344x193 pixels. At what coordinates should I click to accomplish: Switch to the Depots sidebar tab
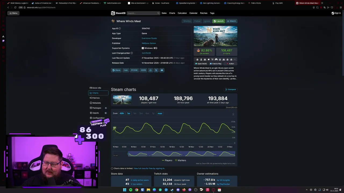(x=98, y=113)
